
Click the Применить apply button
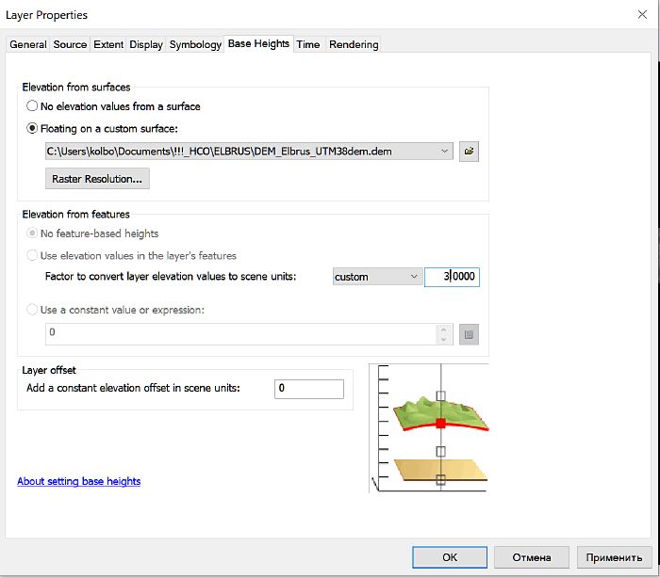pyautogui.click(x=614, y=556)
